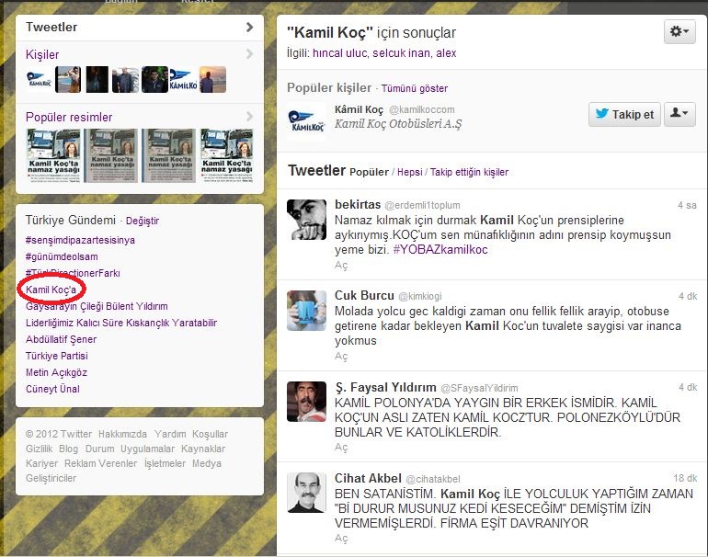Screen dimensions: 708x557
Task: Click Ş. Faysal Yıldırım profile avatar
Action: click(306, 402)
